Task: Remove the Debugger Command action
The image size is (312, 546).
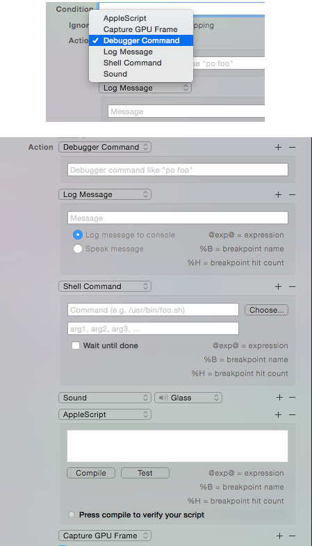Action: click(292, 148)
